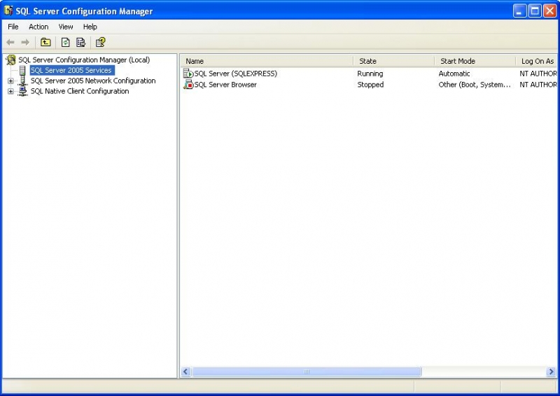Click the Help toolbar icon
The height and width of the screenshot is (396, 560).
pyautogui.click(x=100, y=42)
